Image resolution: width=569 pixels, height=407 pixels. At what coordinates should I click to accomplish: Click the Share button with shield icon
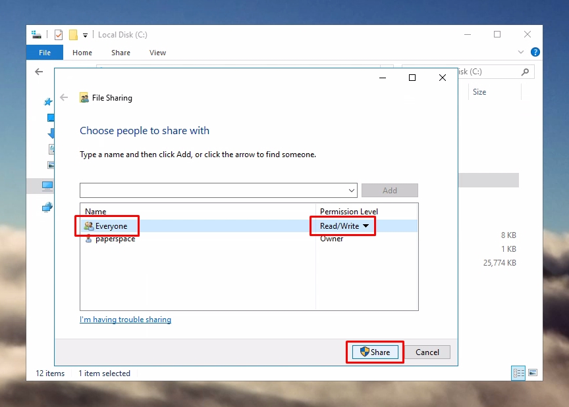(x=375, y=352)
